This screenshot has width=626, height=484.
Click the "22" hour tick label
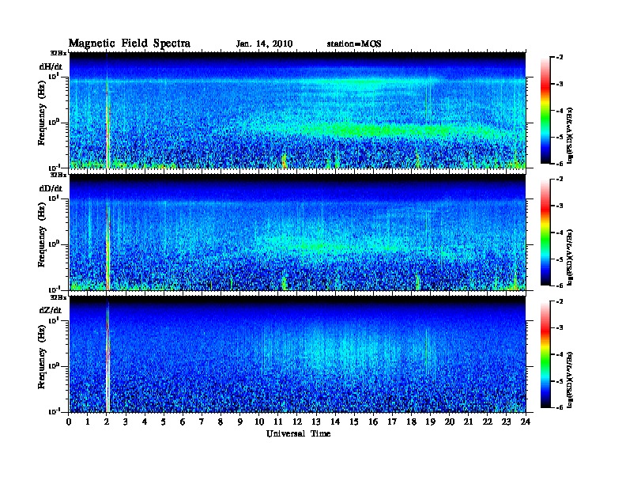point(488,422)
